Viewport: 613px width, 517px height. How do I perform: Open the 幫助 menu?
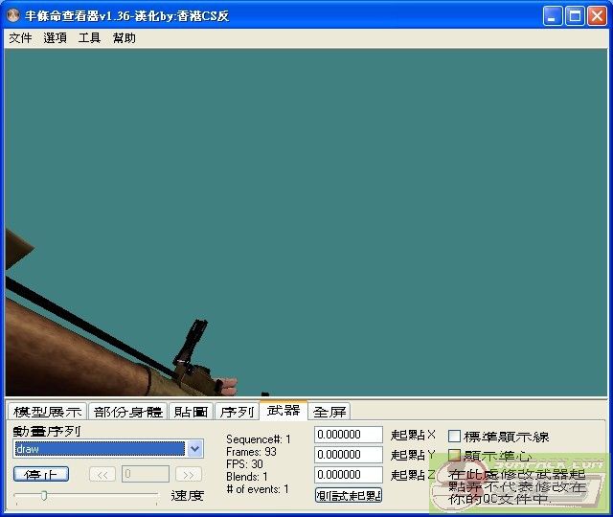click(x=124, y=38)
